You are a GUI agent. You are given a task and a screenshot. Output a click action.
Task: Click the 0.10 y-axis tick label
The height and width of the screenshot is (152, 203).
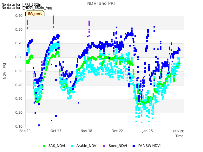click(19, 126)
